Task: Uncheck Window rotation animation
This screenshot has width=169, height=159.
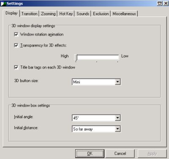Action: click(x=16, y=34)
